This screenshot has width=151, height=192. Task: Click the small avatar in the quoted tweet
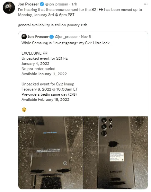[x=24, y=37]
